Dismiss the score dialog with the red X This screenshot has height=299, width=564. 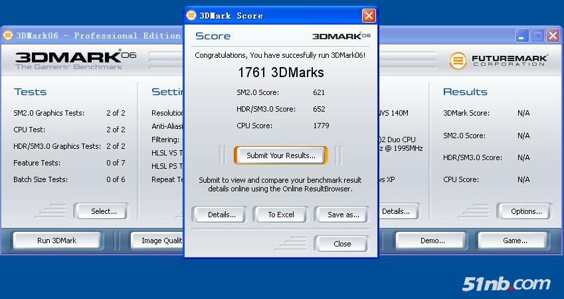(x=369, y=15)
